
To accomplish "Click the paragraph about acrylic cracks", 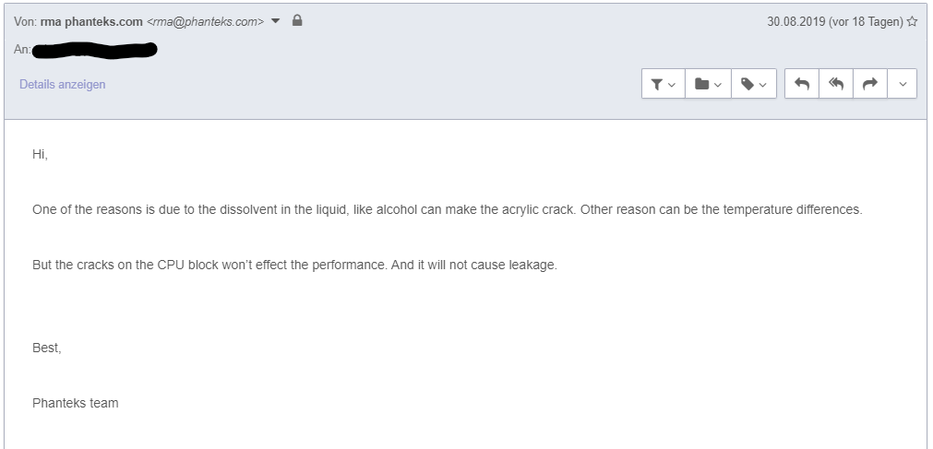I will [447, 209].
